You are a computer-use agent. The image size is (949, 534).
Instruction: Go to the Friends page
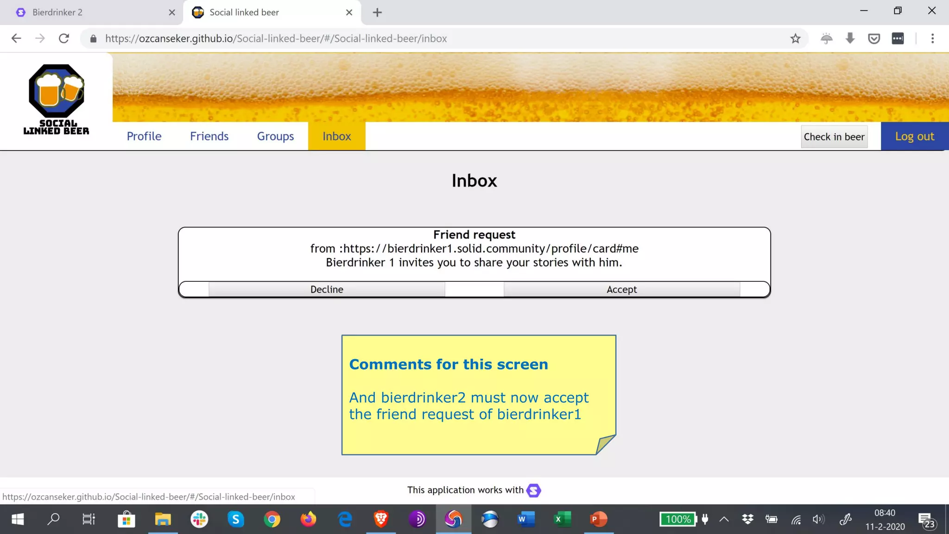coord(209,136)
